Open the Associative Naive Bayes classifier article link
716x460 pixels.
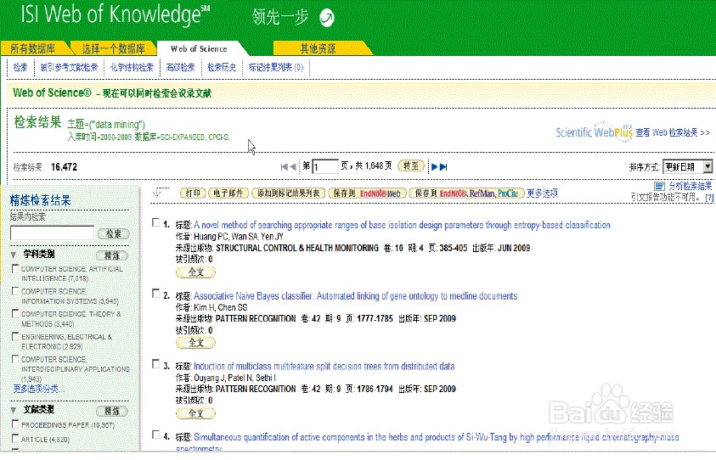[x=355, y=296]
